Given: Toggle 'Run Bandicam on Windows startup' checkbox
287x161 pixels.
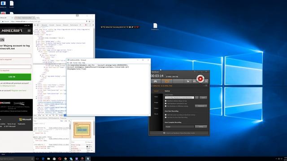Looking at the screenshot, I should point(166,106).
